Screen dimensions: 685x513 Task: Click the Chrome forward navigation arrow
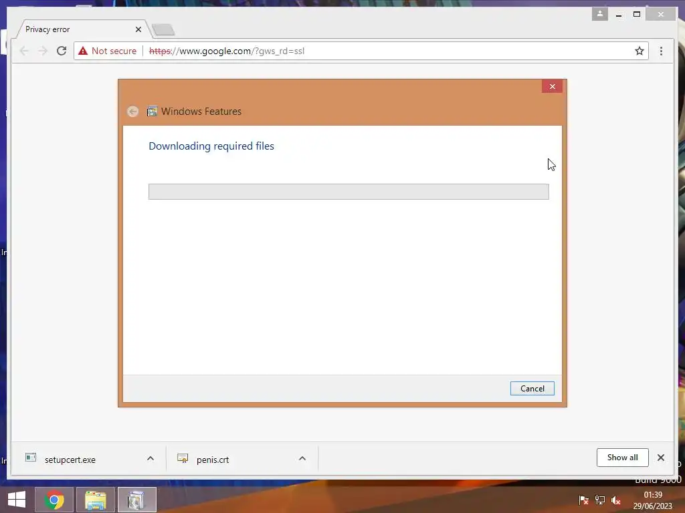pos(42,51)
